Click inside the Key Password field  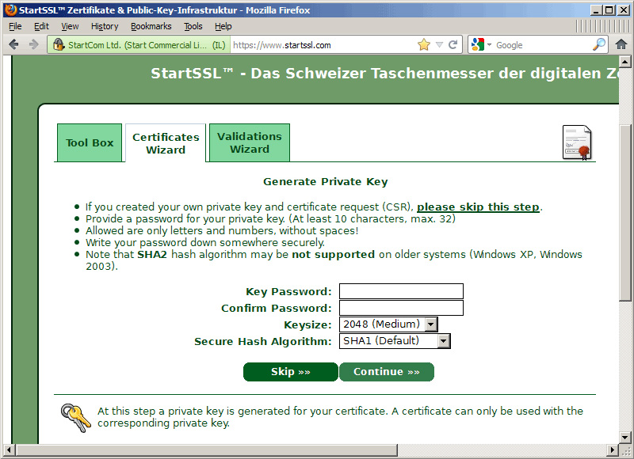[400, 290]
